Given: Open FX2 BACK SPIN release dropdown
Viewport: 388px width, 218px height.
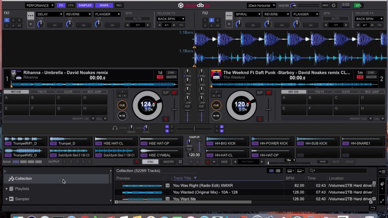Looking at the screenshot, I should coord(369,19).
